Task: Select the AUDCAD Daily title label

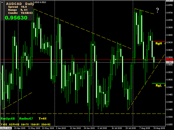Action: point(20,4)
